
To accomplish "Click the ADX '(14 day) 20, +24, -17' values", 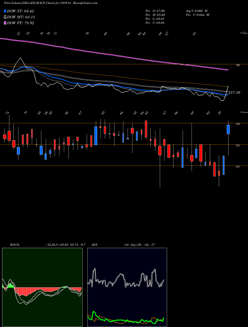I will [x=139, y=245].
